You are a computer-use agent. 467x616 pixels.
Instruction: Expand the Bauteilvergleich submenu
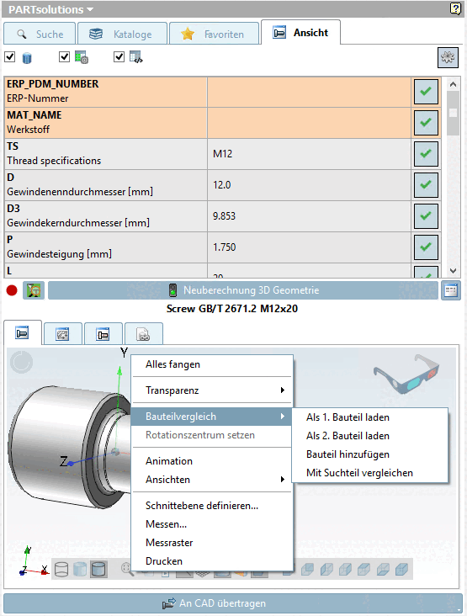213,417
